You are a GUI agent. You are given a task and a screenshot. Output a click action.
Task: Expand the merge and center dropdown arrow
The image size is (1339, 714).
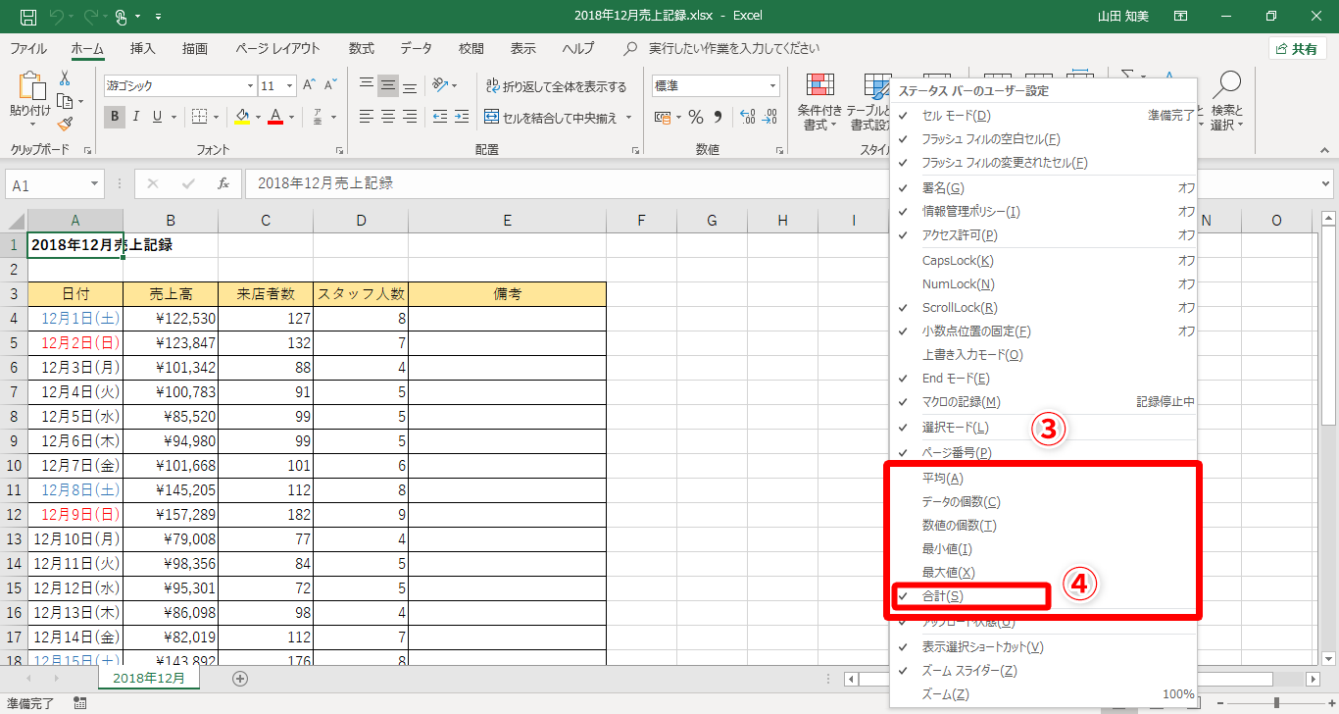pos(628,118)
